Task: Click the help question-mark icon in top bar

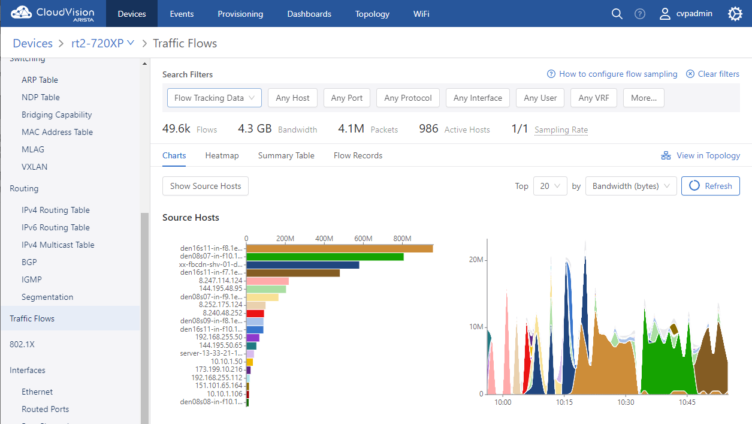Action: point(639,13)
